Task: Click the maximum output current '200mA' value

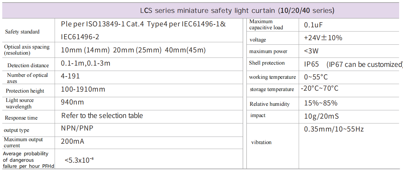Action: coord(72,141)
